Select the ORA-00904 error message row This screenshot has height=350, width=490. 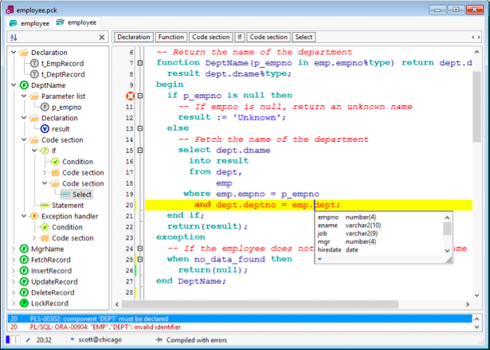pos(240,327)
